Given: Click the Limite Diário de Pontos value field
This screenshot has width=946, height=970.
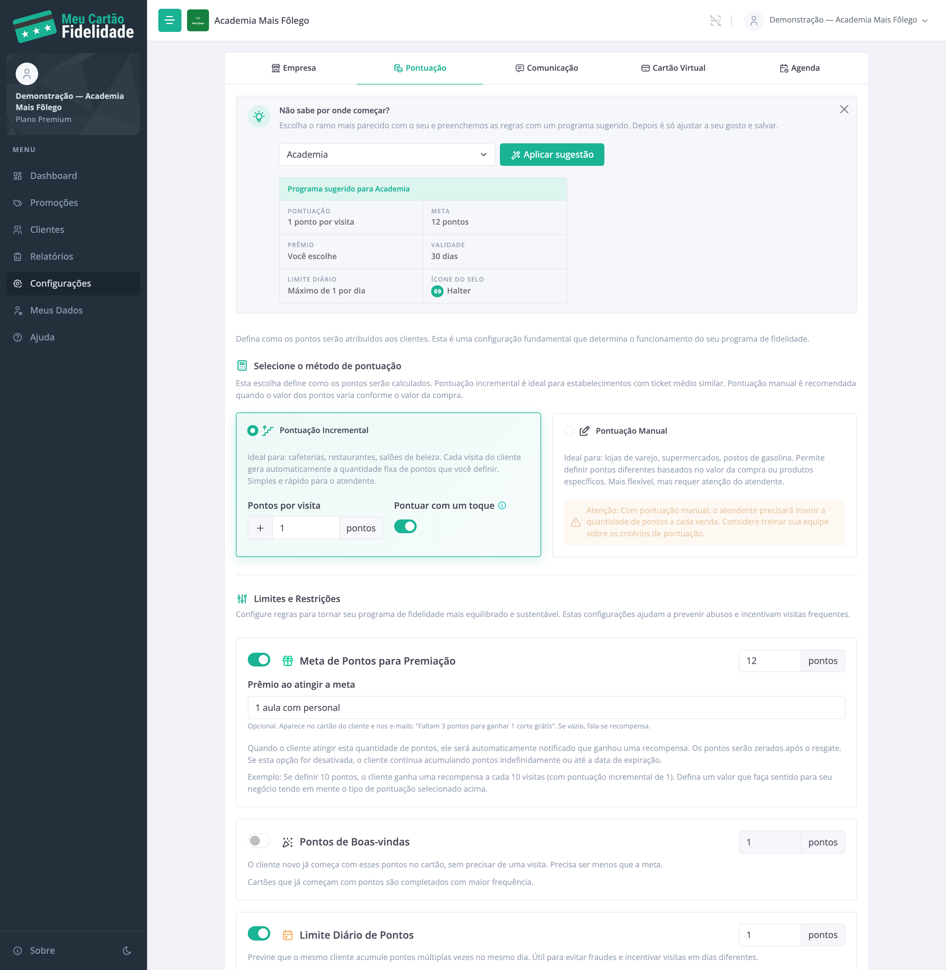Looking at the screenshot, I should pos(770,935).
